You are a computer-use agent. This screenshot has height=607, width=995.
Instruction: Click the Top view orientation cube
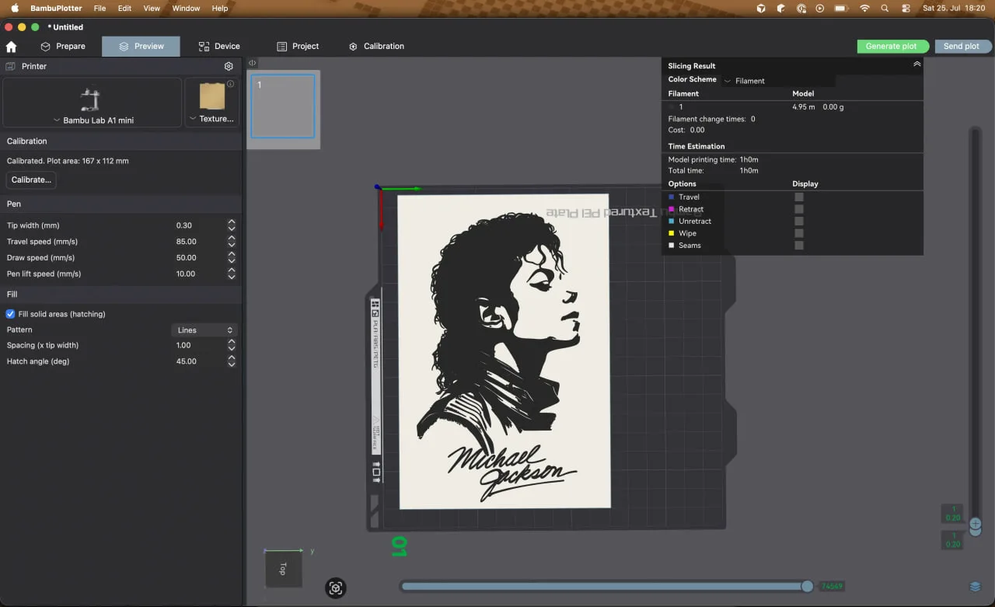click(x=282, y=569)
